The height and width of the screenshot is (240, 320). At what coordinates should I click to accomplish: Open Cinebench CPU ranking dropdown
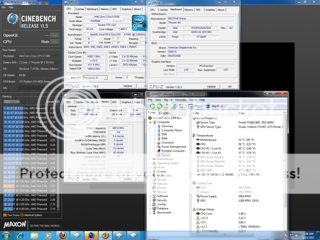(11, 102)
